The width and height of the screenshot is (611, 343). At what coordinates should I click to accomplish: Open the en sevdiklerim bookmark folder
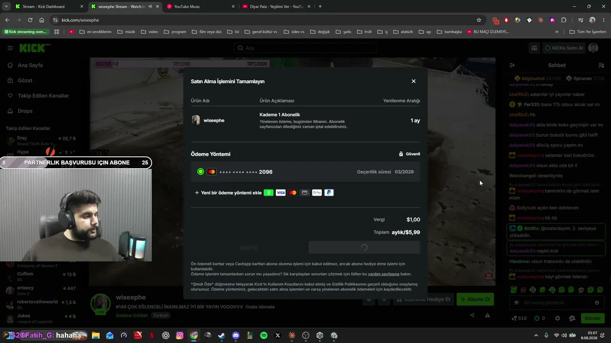point(95,32)
